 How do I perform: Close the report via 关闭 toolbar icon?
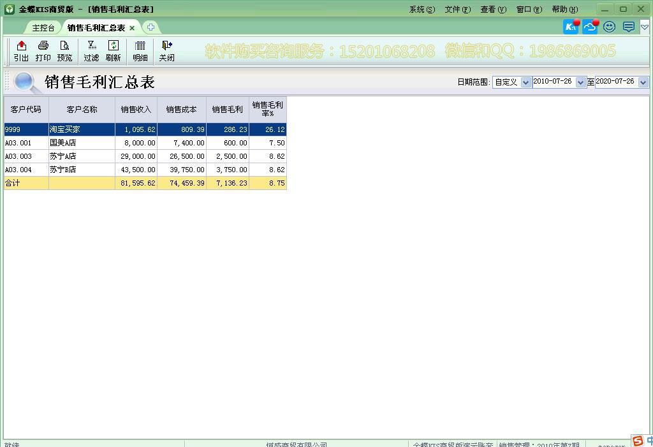[x=165, y=51]
